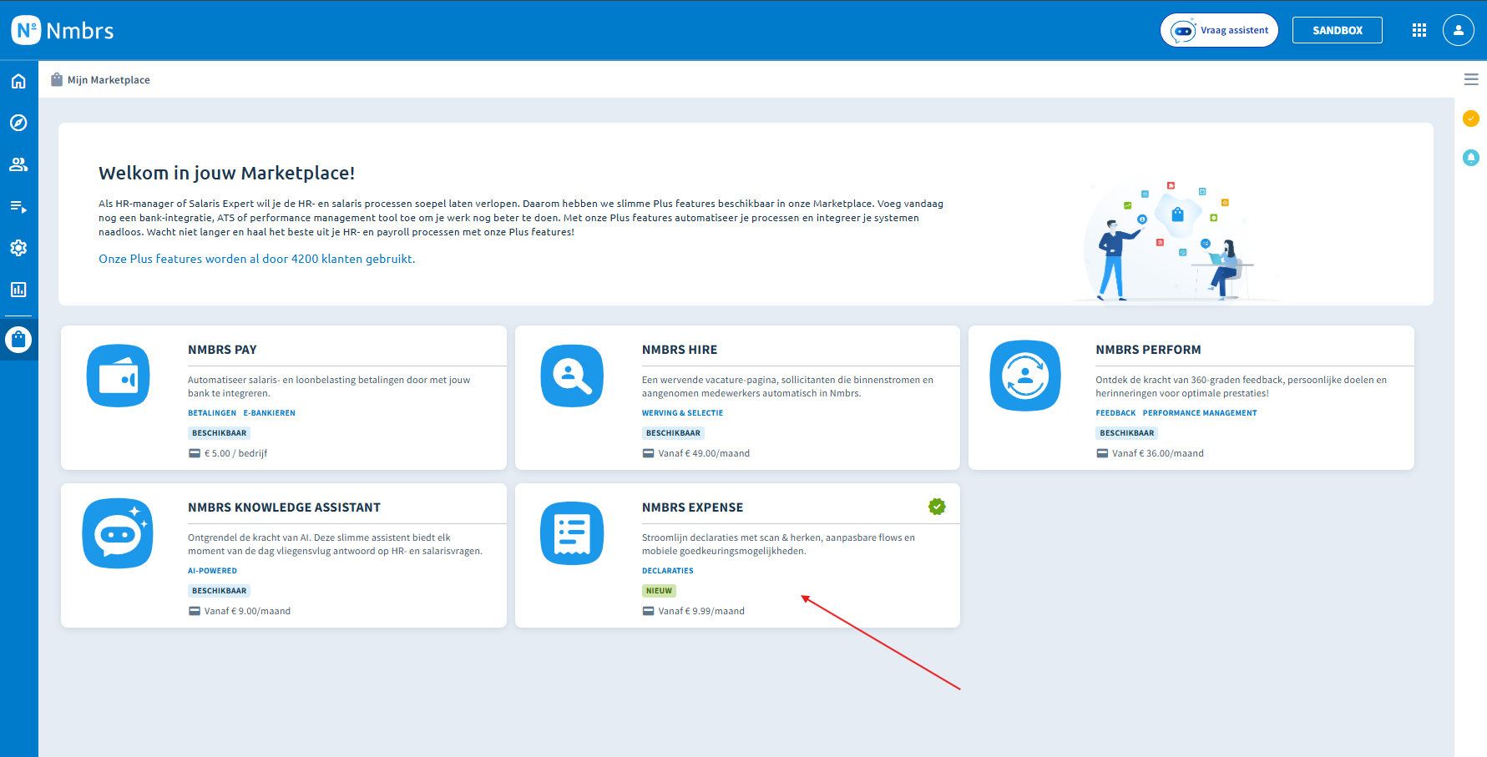Viewport: 1487px width, 757px height.
Task: Open the NMBRS PAY card title
Action: tap(222, 350)
